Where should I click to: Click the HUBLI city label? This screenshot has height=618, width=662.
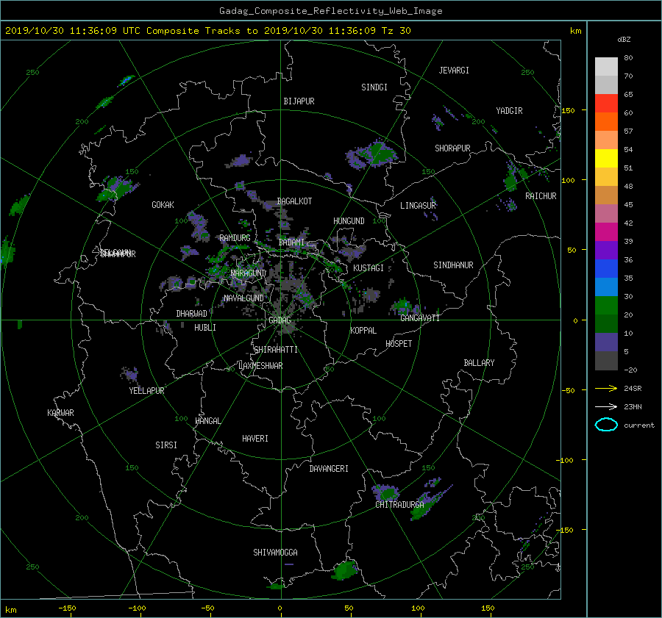tap(205, 328)
